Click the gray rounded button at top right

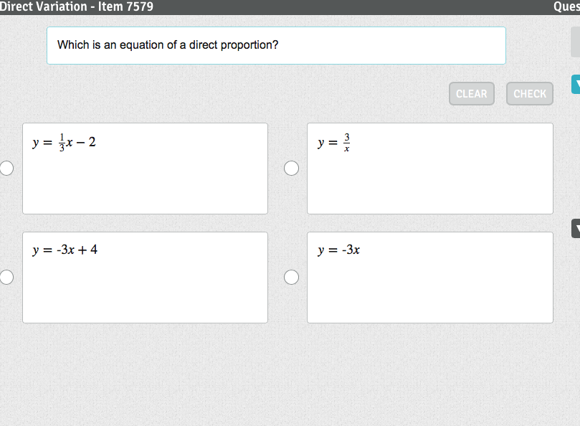click(x=576, y=42)
